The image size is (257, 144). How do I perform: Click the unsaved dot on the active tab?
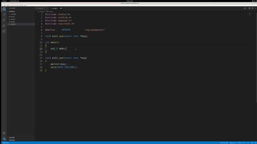pos(61,8)
